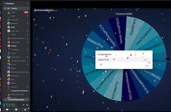
Task: Select user name Walid | Water Tribe
Action: click(x=18, y=94)
